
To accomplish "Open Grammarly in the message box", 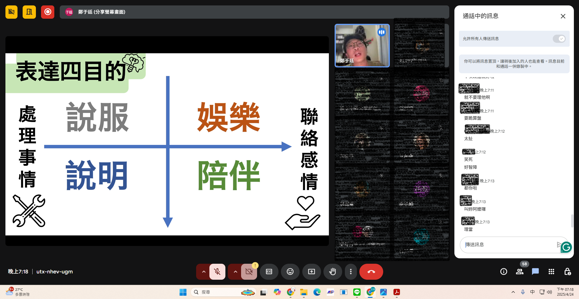I will (566, 247).
